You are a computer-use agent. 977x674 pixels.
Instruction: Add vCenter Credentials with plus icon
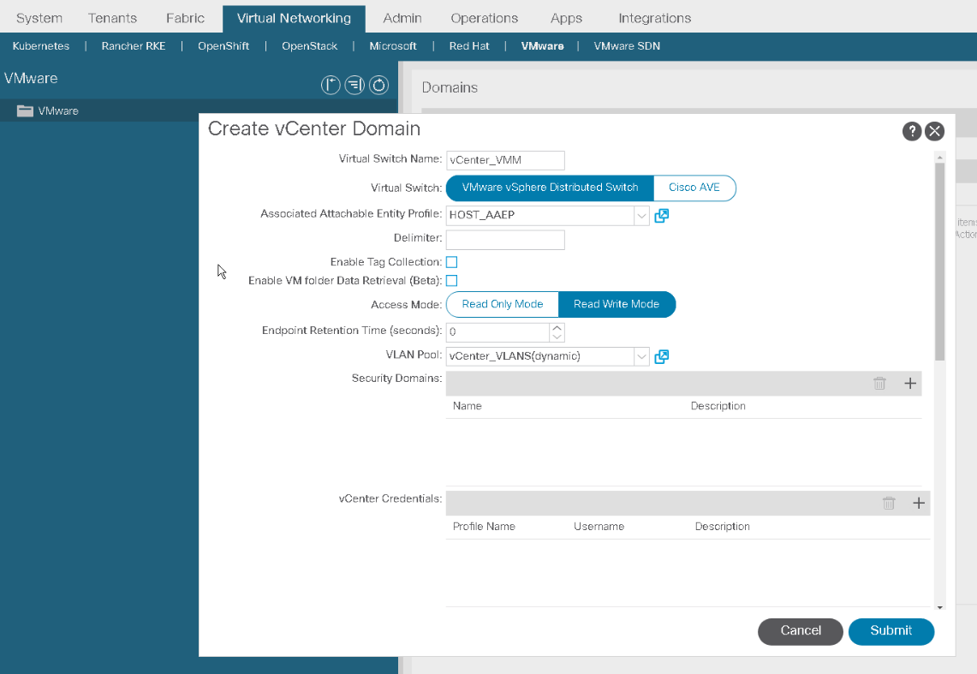coord(919,503)
